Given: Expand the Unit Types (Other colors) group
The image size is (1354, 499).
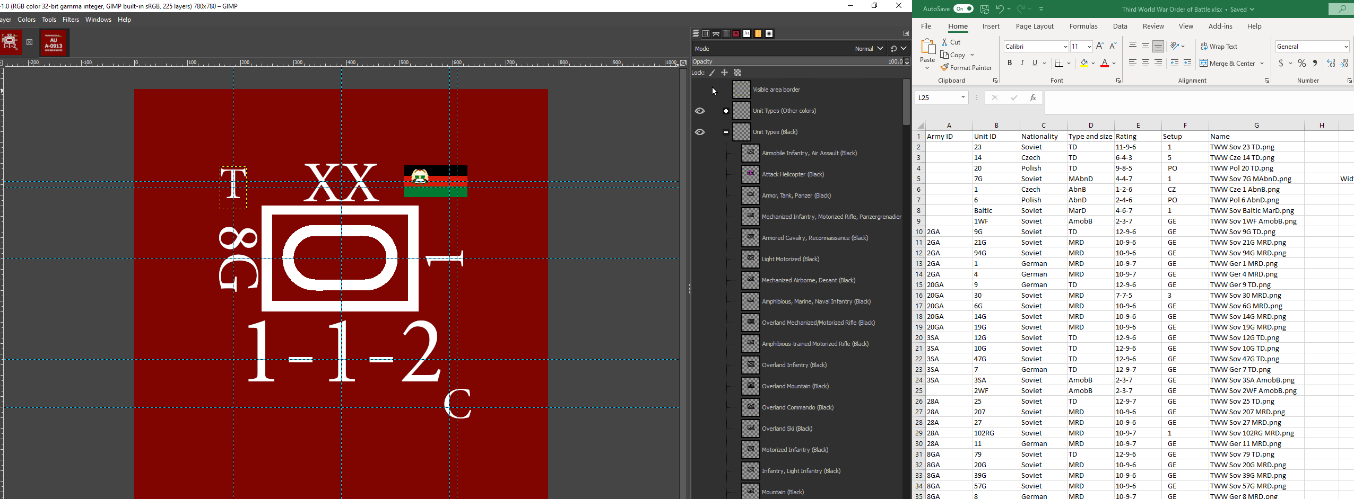Looking at the screenshot, I should [726, 111].
